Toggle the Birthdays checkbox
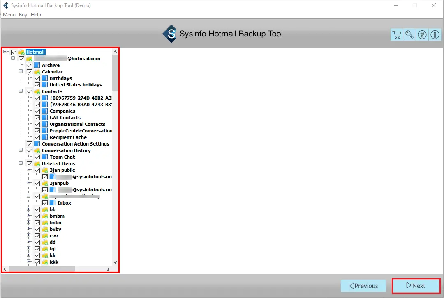This screenshot has width=444, height=298. [37, 78]
